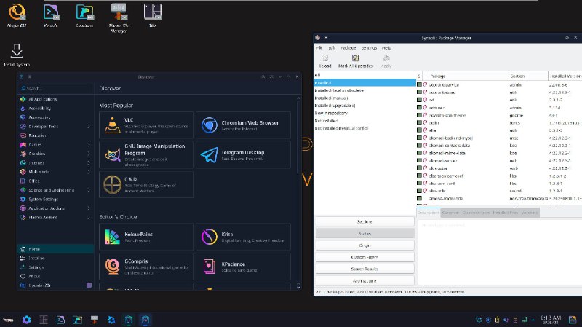Toggle status box for akonadi-mime-data
This screenshot has height=327, width=582.
point(420,153)
